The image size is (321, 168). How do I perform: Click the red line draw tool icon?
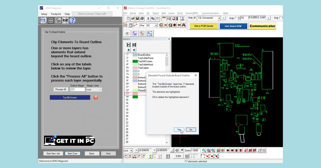[x=135, y=25]
